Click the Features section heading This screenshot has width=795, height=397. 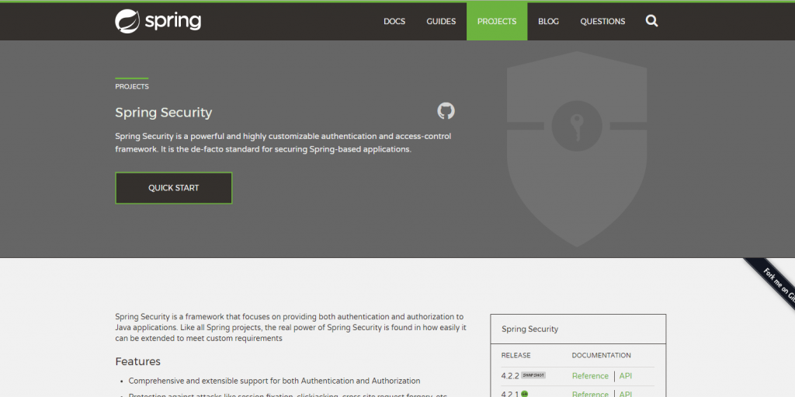(137, 361)
